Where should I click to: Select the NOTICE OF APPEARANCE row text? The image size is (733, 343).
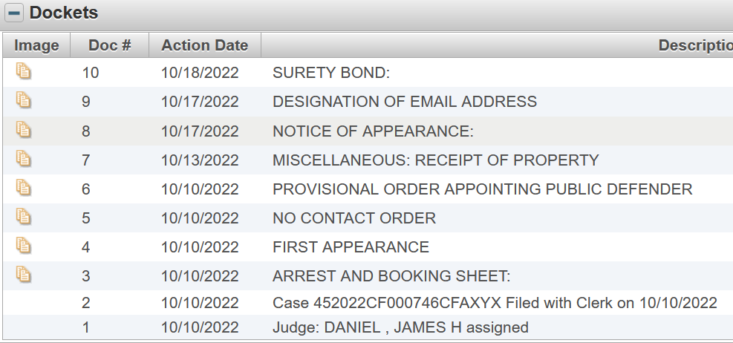pyautogui.click(x=373, y=131)
